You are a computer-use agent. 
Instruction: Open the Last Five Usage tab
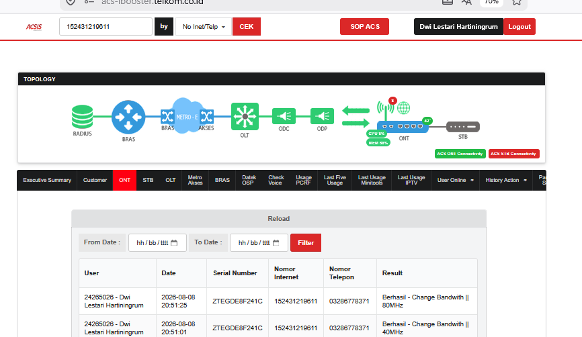[x=335, y=180]
